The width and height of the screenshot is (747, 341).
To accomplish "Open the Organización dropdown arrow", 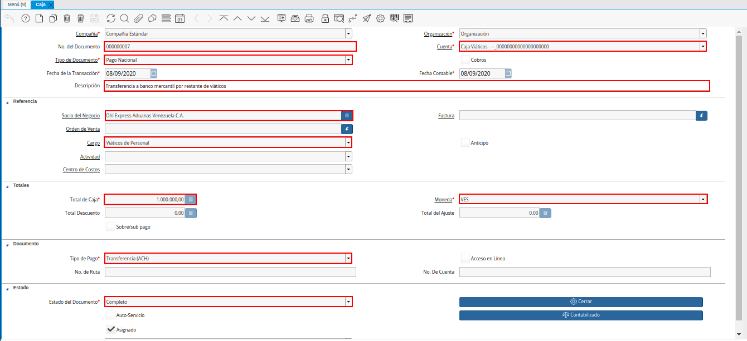I will (703, 33).
